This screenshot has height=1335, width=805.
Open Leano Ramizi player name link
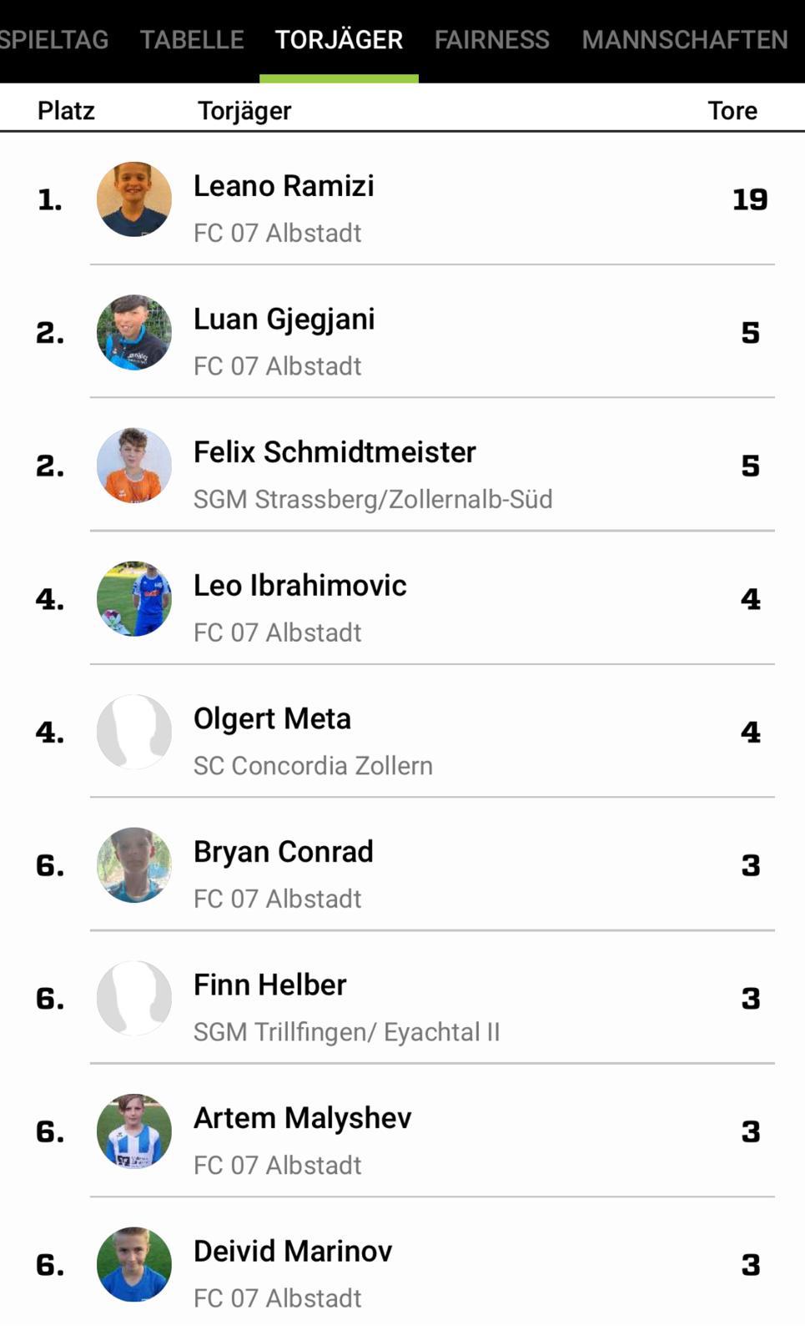pyautogui.click(x=284, y=185)
